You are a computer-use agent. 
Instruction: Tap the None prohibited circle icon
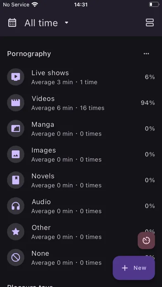[x=16, y=258]
